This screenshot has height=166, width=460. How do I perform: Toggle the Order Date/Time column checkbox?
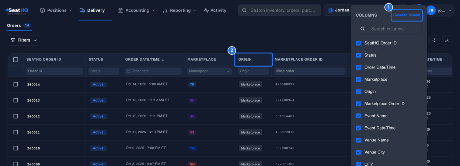[358, 67]
